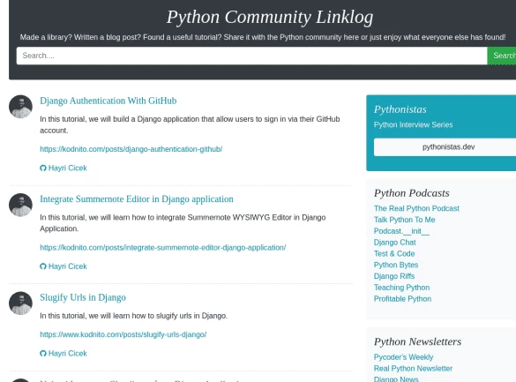Open author avatar of Integrate Summernote Editor post
The height and width of the screenshot is (382, 516).
click(20, 205)
